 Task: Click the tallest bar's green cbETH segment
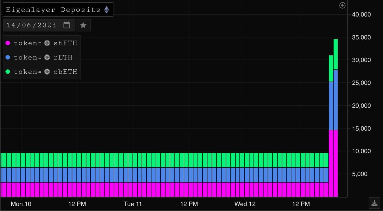pos(336,54)
